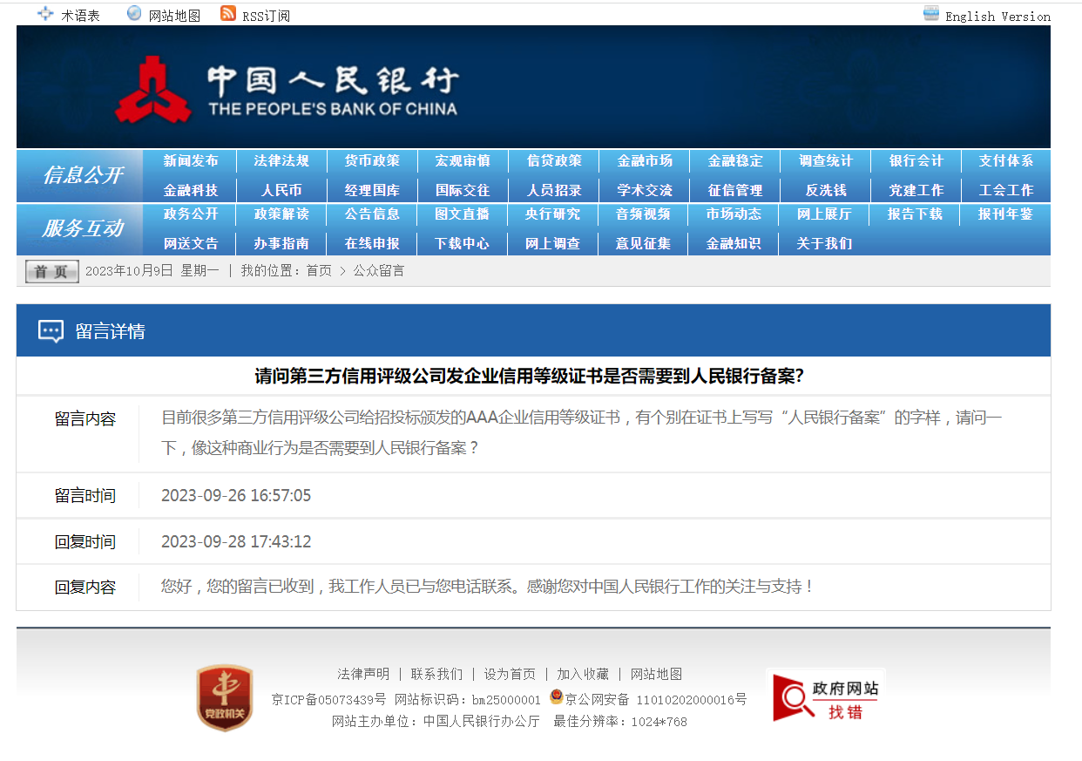Click the English Version icon
This screenshot has width=1082, height=761.
tap(931, 13)
